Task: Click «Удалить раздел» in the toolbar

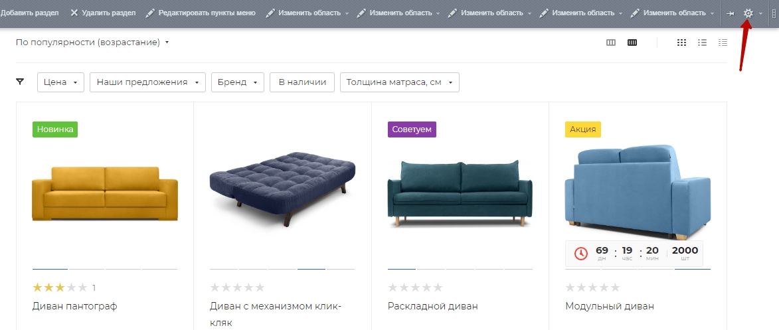Action: coord(103,13)
